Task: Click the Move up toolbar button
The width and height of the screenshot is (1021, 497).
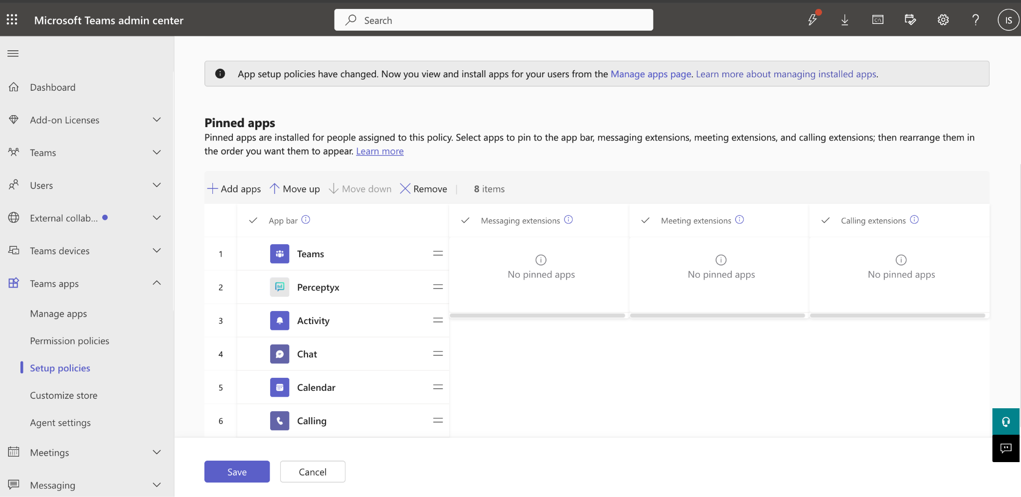Action: [295, 189]
